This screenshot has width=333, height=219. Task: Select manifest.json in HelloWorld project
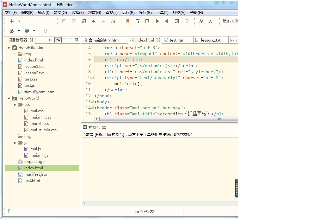36,174
